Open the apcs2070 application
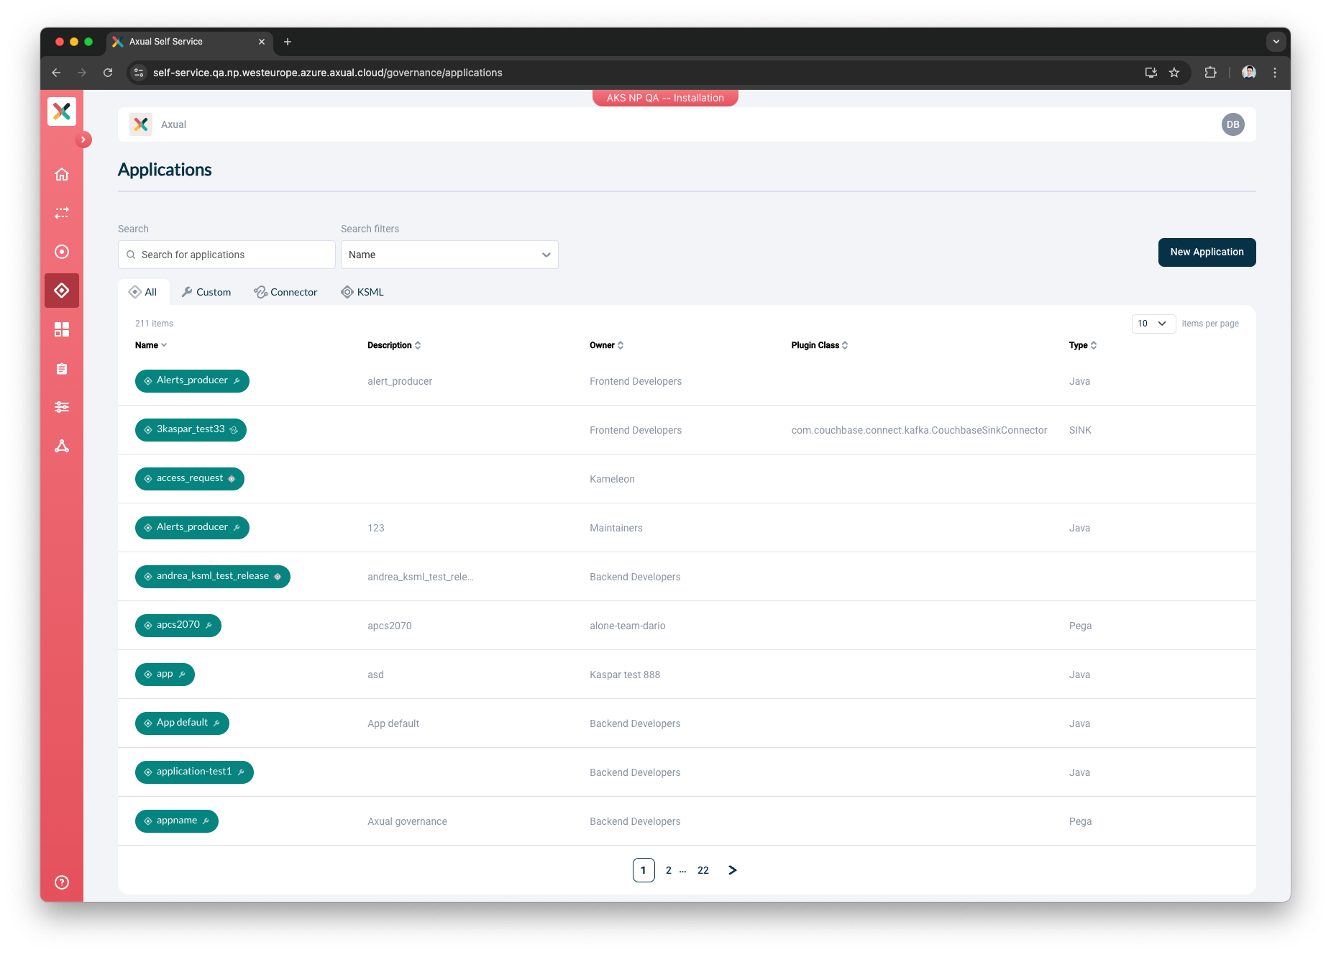The image size is (1331, 955). click(178, 625)
